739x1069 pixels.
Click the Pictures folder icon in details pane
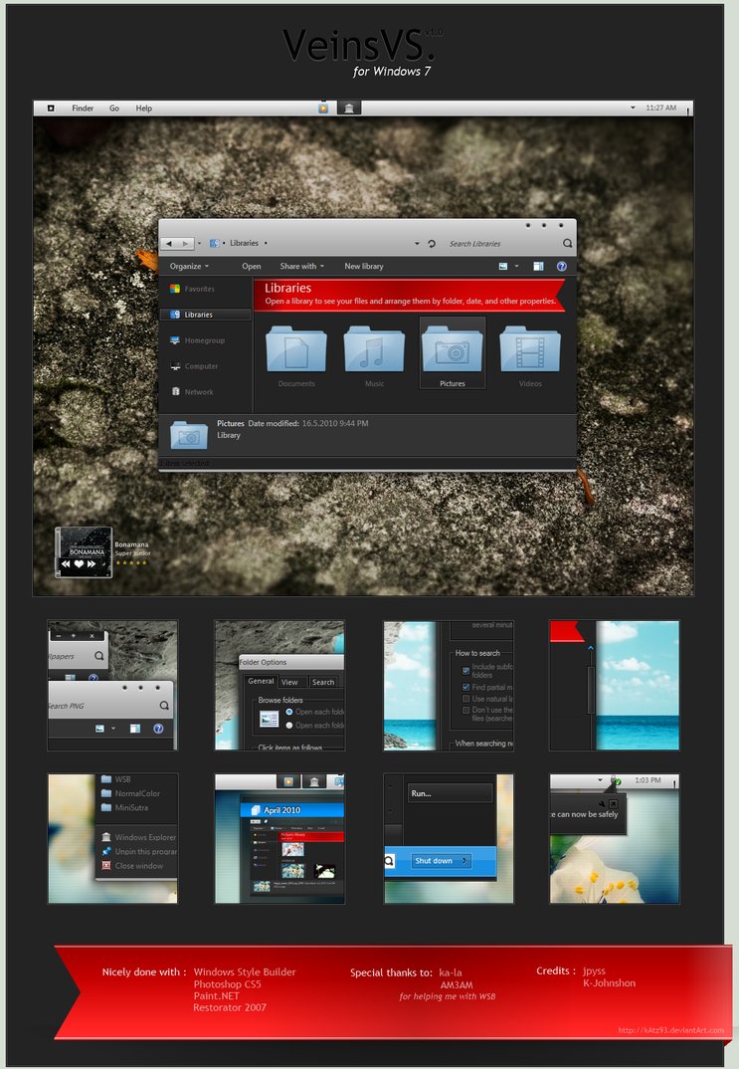(x=189, y=434)
